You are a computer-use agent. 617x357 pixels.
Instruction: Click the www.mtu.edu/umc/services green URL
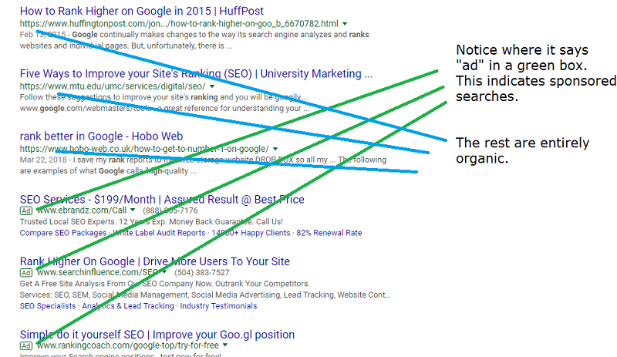tap(113, 86)
